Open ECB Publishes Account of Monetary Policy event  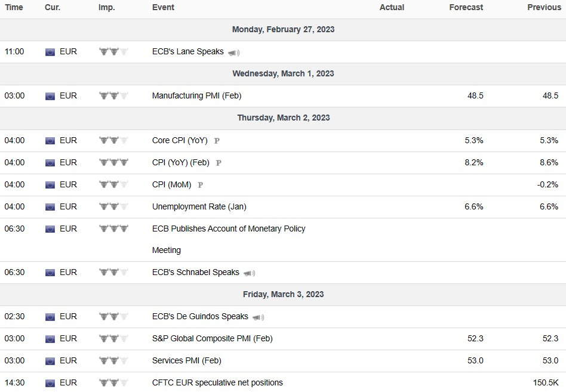(229, 229)
